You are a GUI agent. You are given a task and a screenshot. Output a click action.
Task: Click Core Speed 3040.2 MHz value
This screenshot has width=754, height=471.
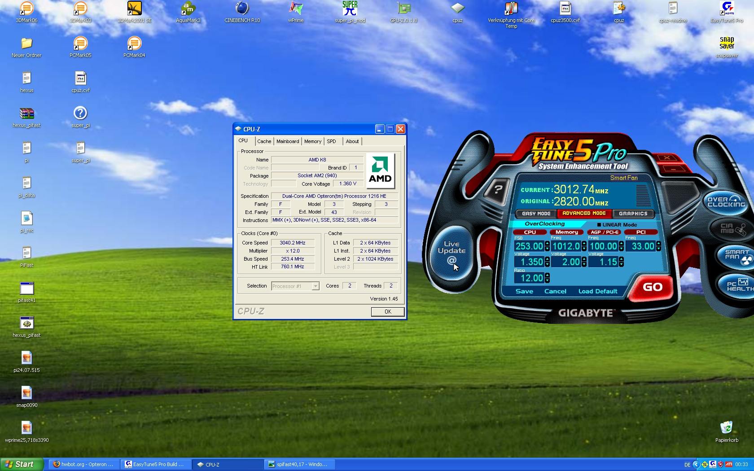(x=293, y=243)
